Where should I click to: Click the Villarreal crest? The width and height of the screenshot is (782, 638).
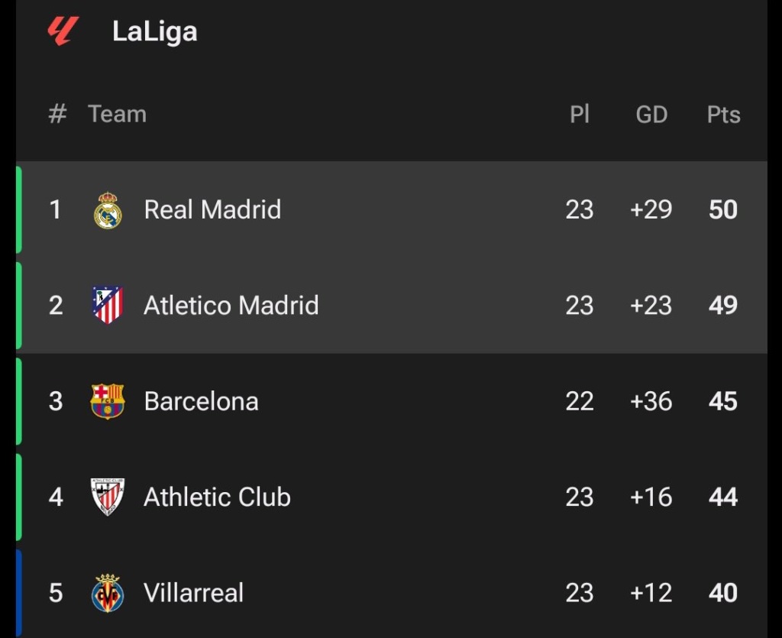tap(107, 593)
